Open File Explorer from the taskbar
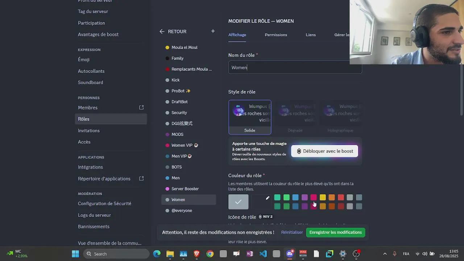 (170, 254)
